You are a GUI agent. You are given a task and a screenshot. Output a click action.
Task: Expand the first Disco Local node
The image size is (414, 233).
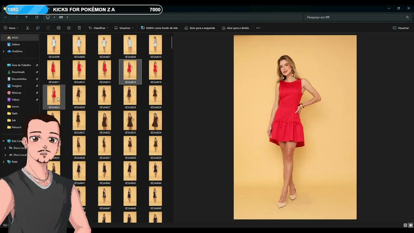pos(5,148)
